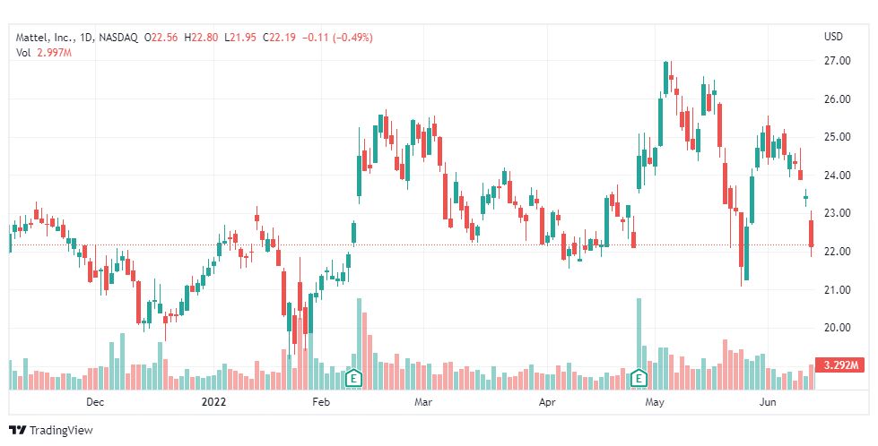
Task: Click the 'NASDAQ' exchange label
Action: click(x=118, y=38)
